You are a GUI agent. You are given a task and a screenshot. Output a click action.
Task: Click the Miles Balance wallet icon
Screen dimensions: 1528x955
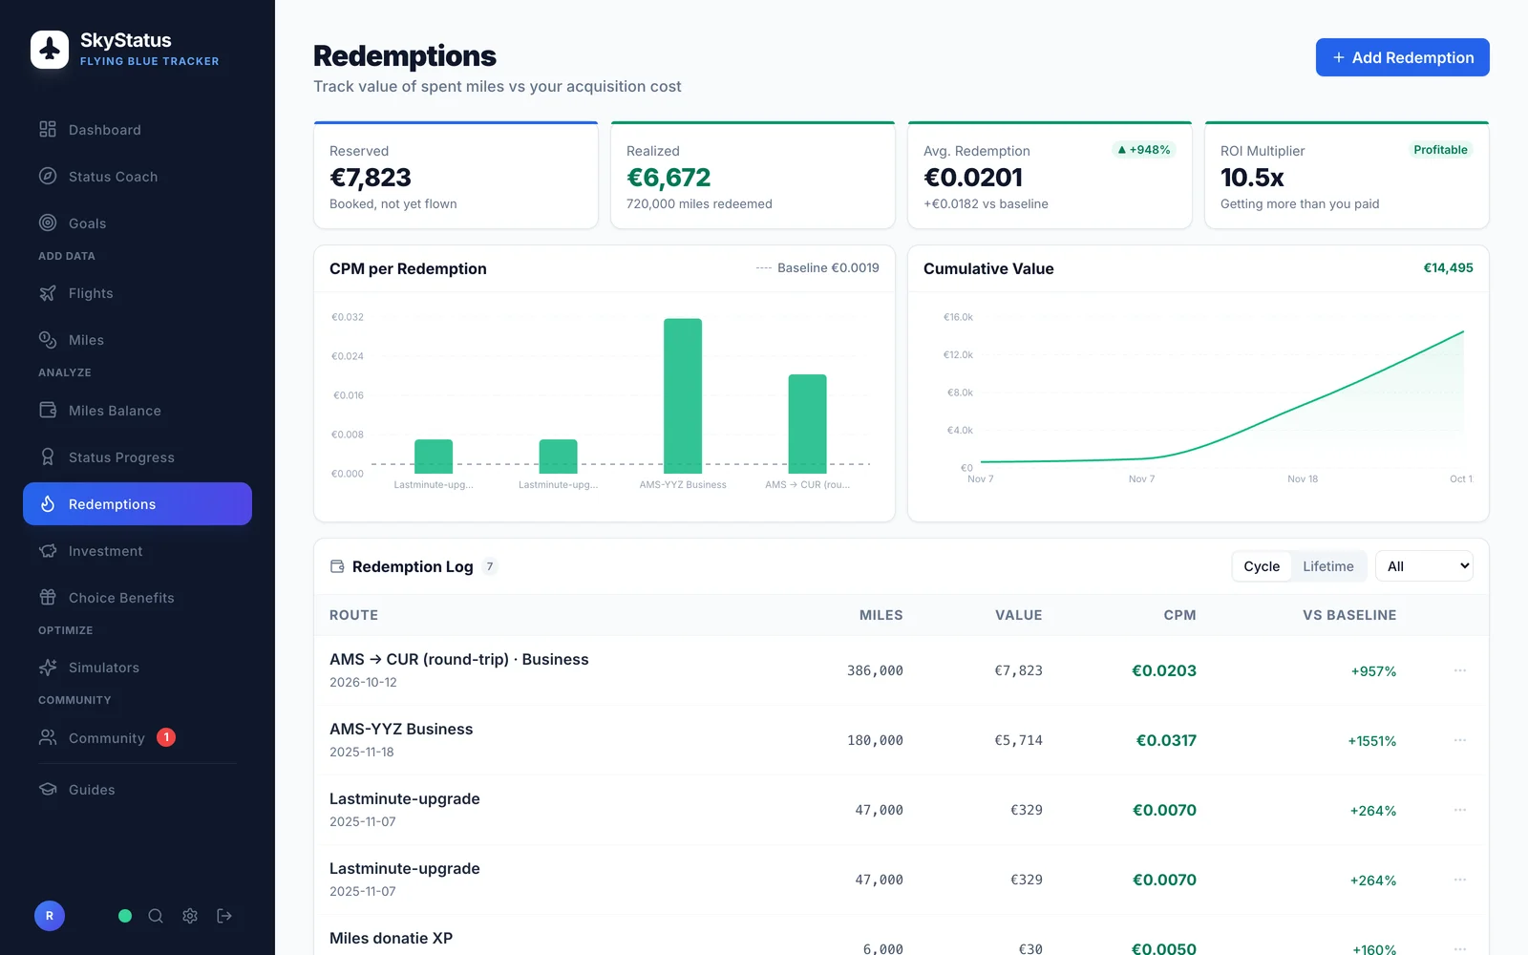point(48,411)
